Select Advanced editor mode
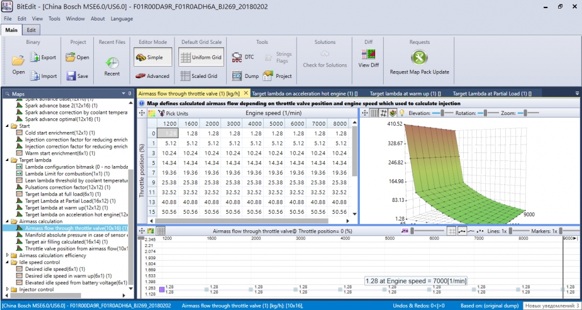This screenshot has width=582, height=310. (x=152, y=76)
